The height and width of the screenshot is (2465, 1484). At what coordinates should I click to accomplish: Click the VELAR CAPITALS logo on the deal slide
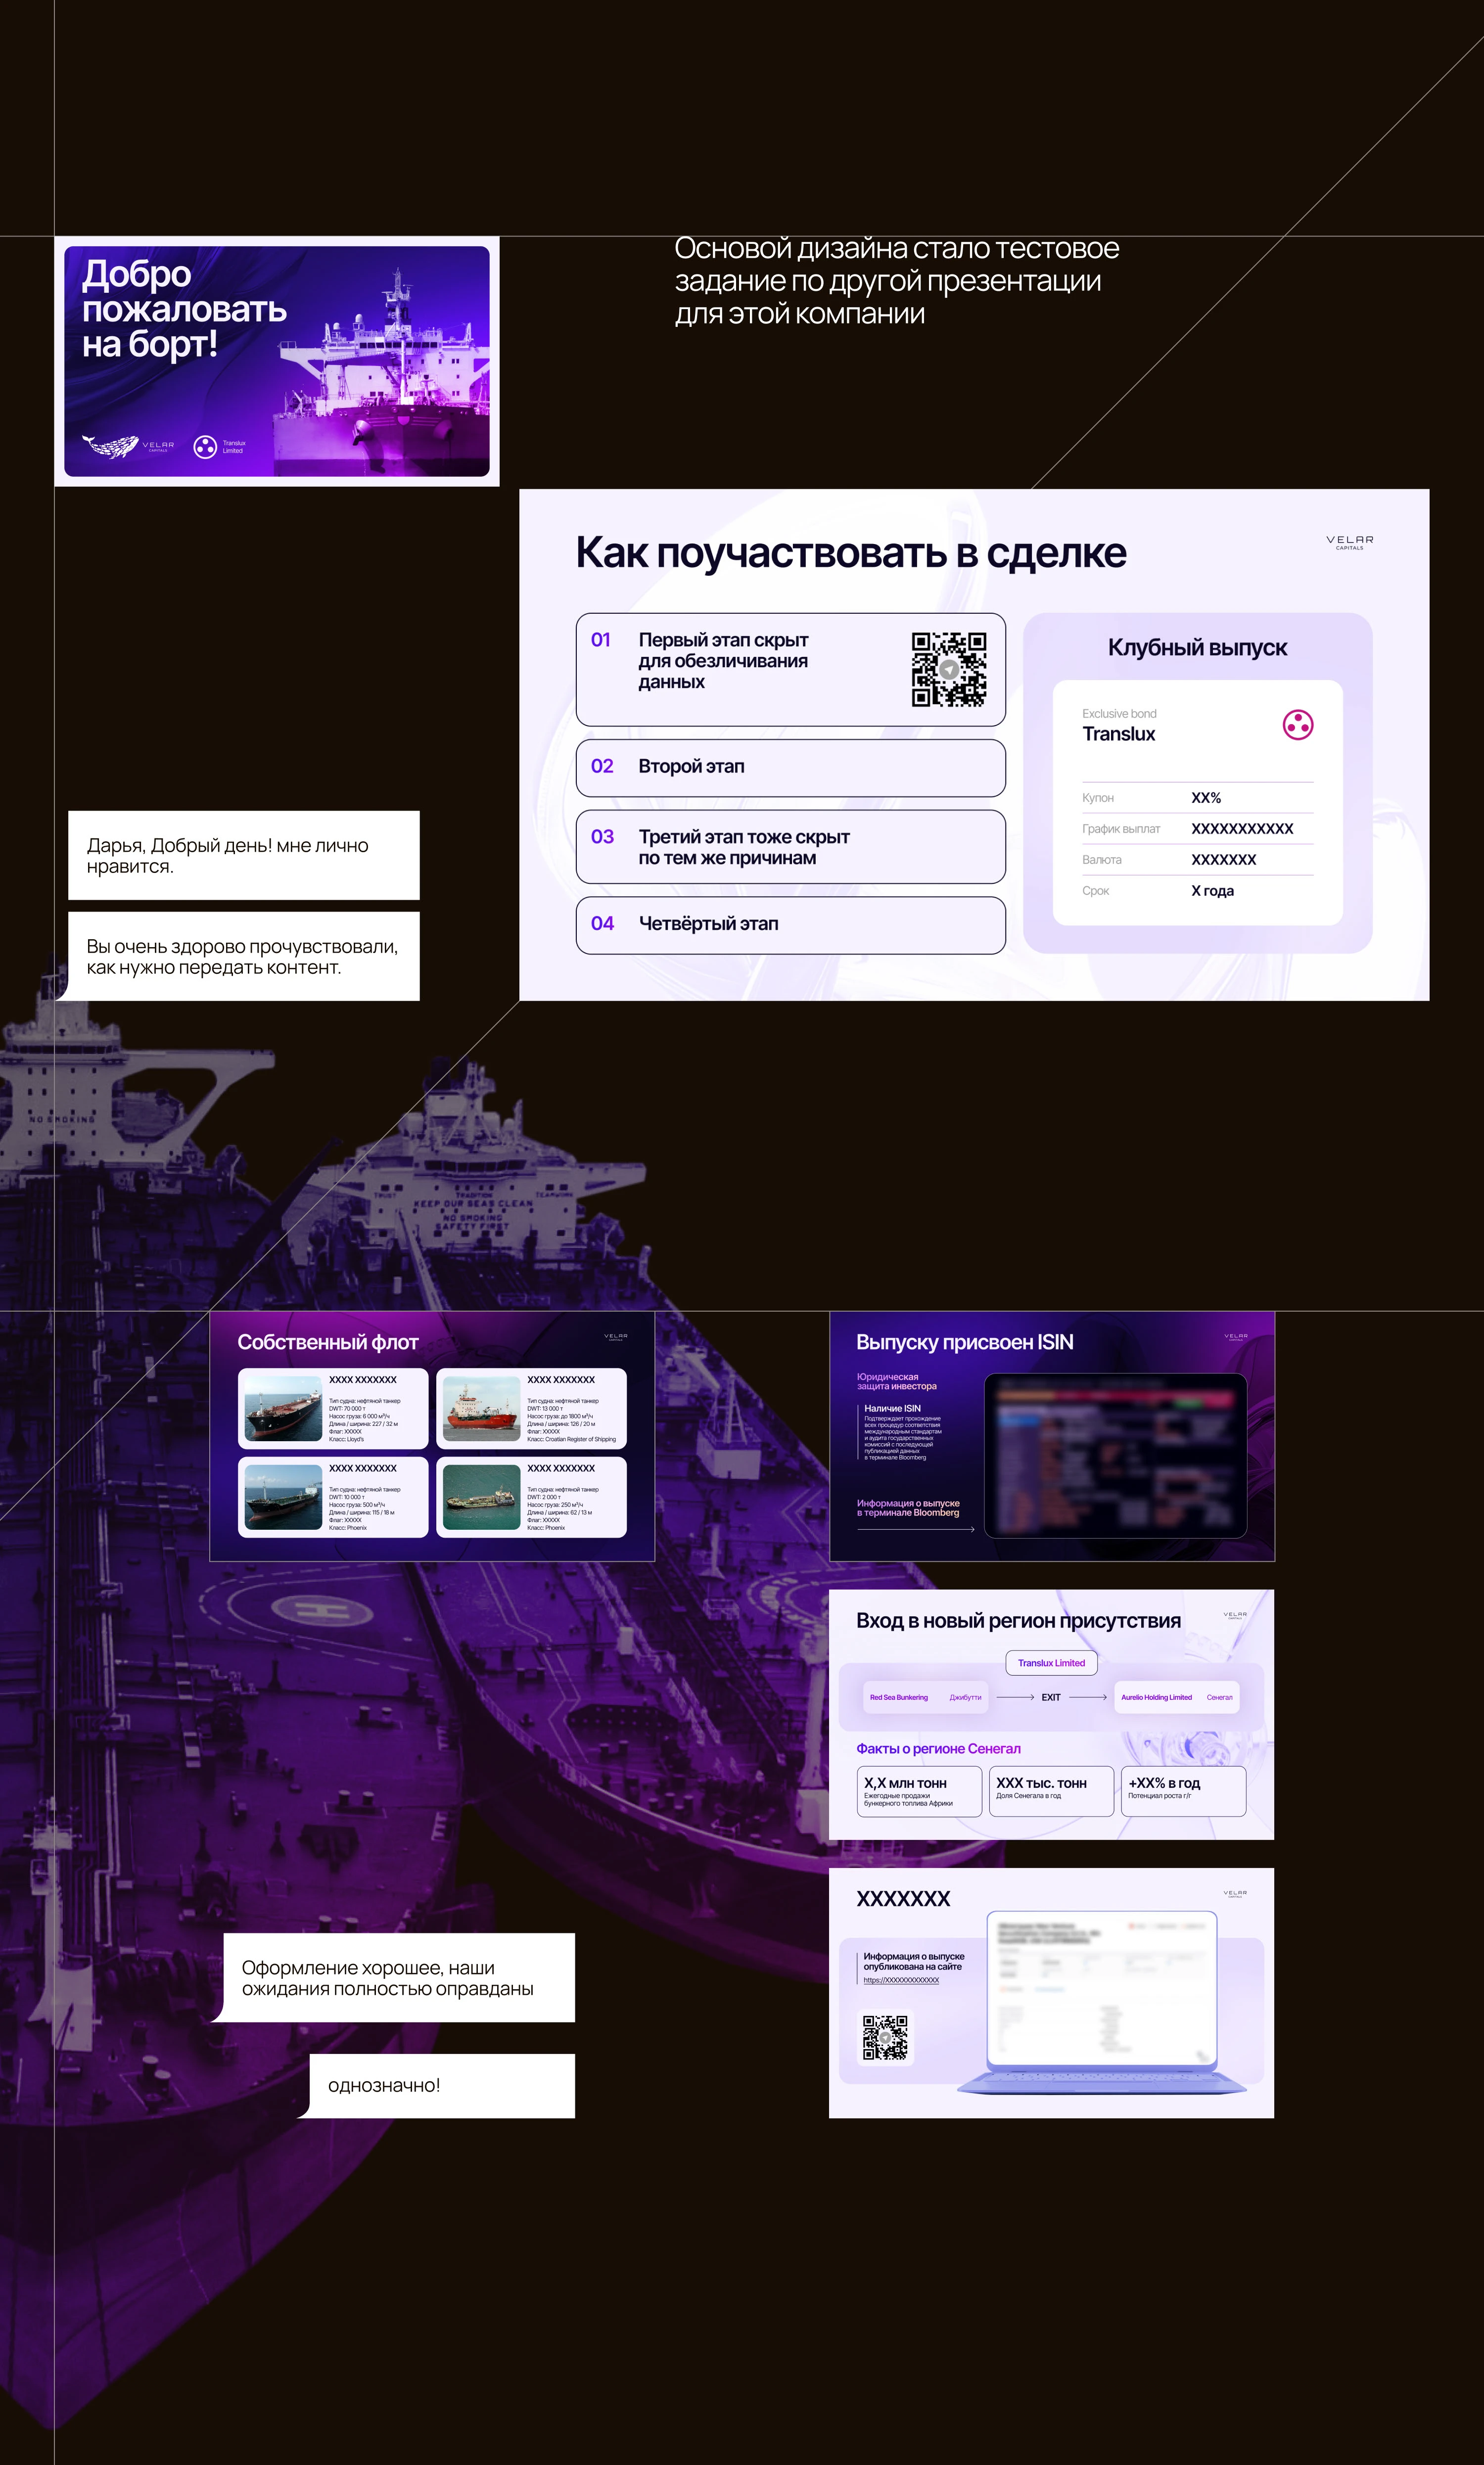1349,543
